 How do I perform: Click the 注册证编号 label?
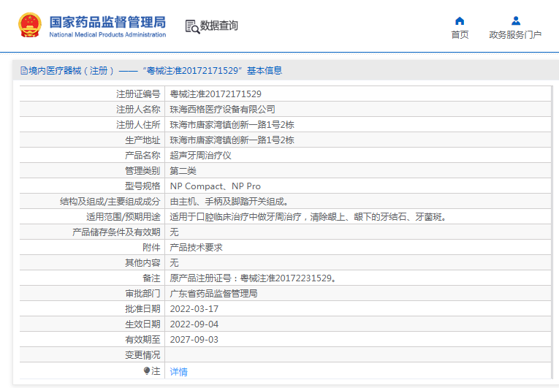coord(138,94)
